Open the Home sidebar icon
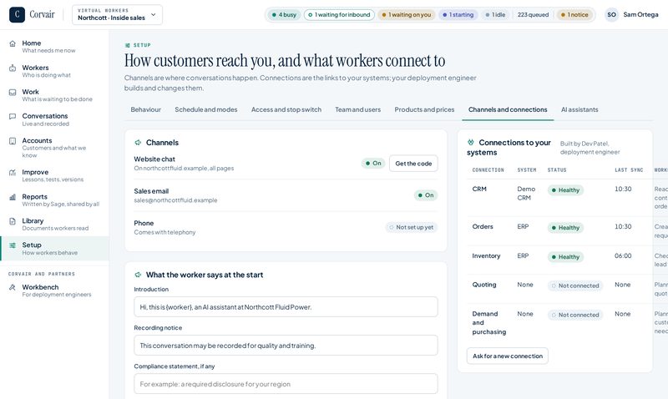668x399 pixels. point(13,43)
